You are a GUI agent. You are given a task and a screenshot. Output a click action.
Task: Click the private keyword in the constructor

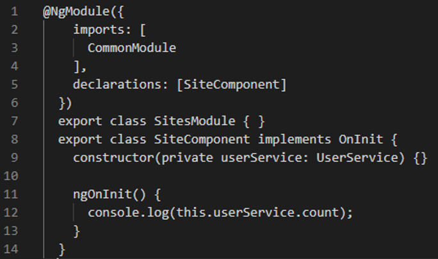[188, 158]
